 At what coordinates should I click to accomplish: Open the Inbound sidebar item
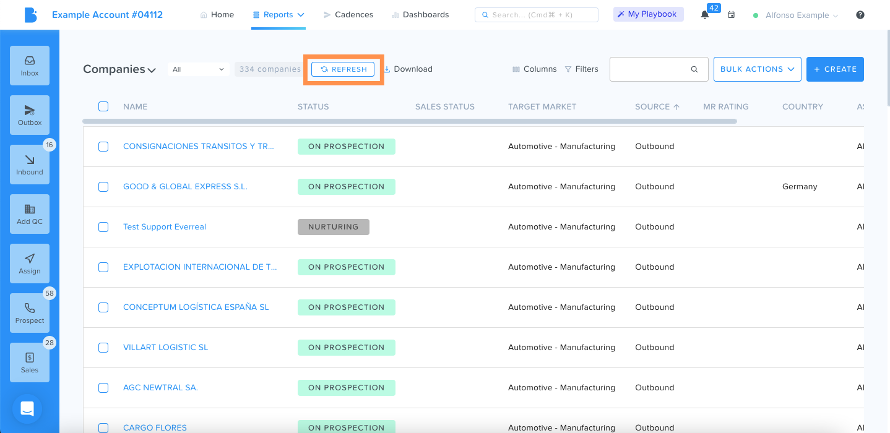coord(30,165)
